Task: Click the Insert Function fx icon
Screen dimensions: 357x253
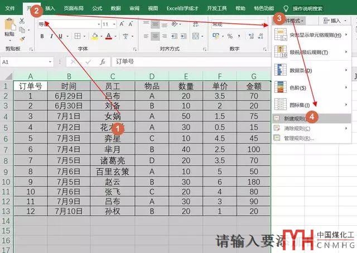Action: [102, 62]
